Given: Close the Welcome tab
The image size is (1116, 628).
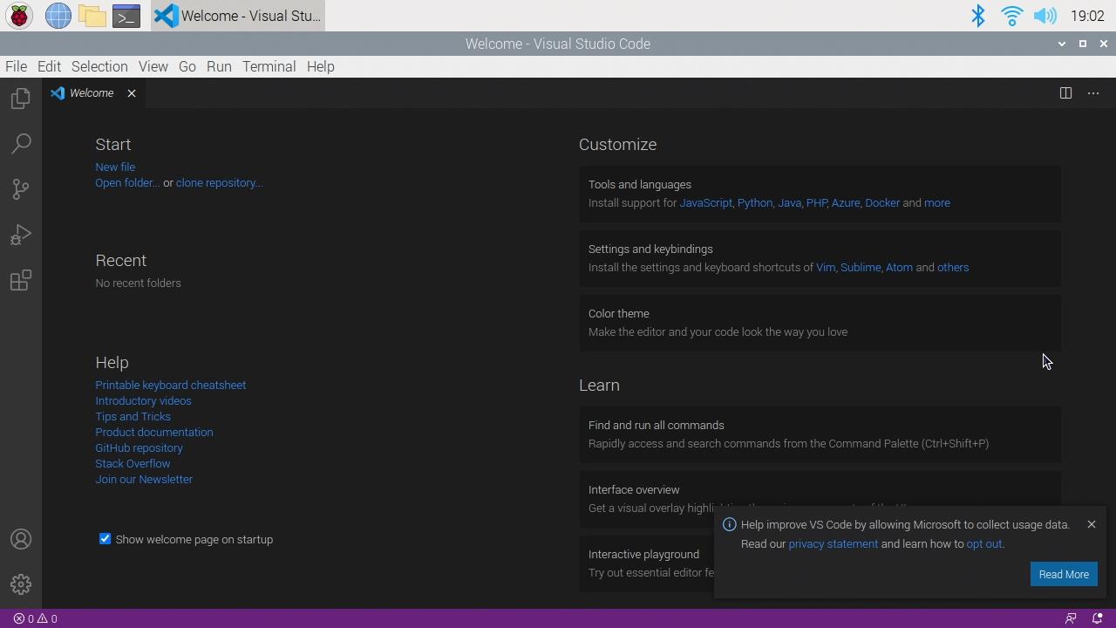Looking at the screenshot, I should click(132, 93).
